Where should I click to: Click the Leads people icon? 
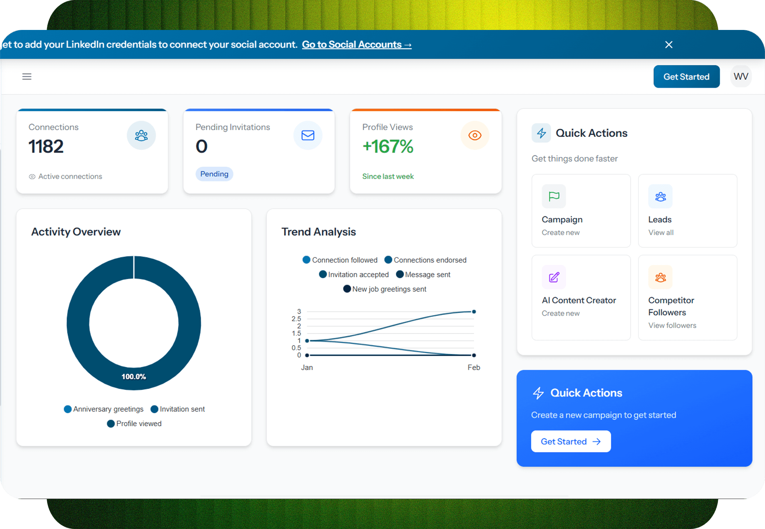(x=660, y=196)
